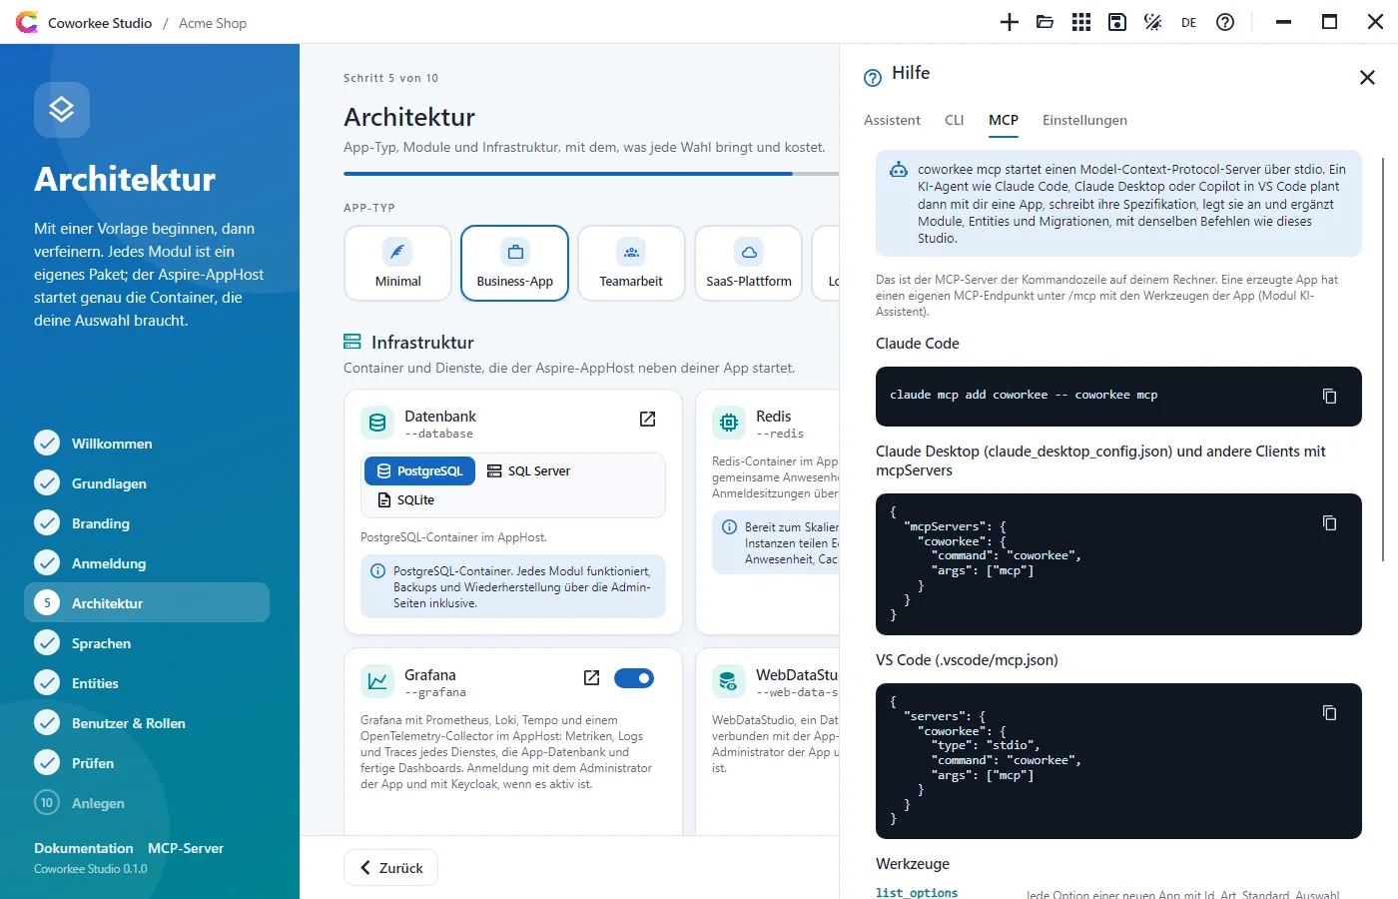
Task: Copy the mcpServers JSON config
Action: (x=1329, y=522)
